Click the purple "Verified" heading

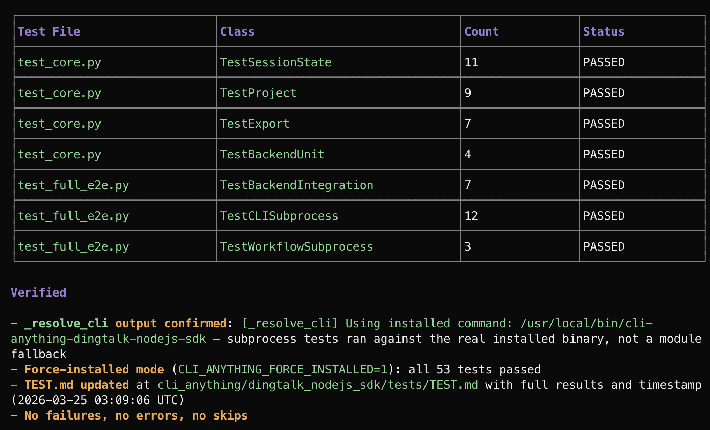[38, 292]
